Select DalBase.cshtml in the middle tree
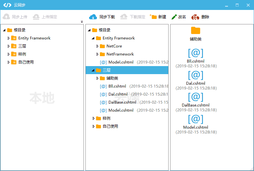 pyautogui.click(x=122, y=102)
